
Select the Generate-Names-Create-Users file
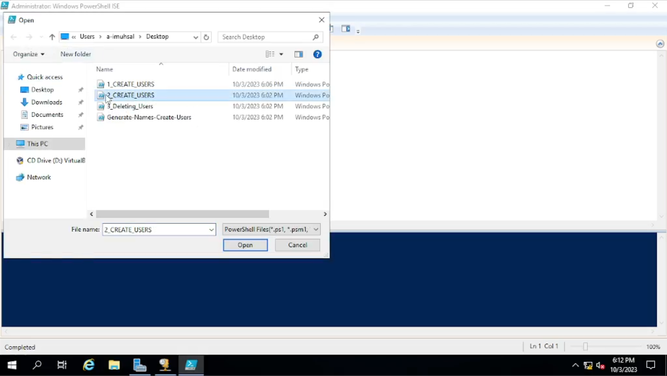(x=149, y=117)
